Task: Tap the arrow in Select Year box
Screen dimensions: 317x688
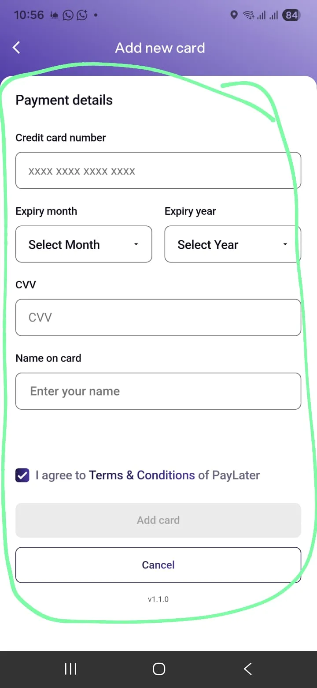Action: coord(285,244)
